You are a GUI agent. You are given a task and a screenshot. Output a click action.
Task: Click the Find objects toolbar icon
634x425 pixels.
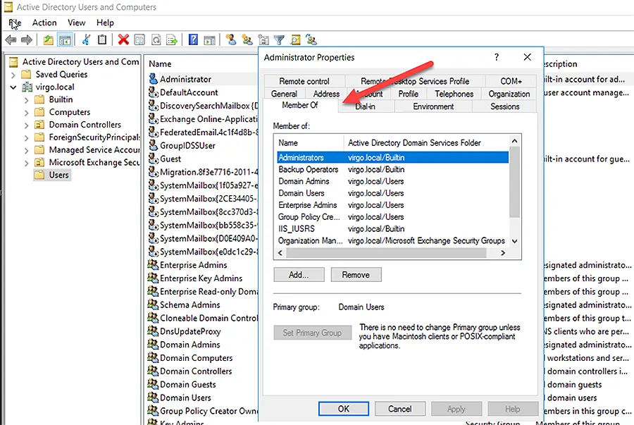296,39
